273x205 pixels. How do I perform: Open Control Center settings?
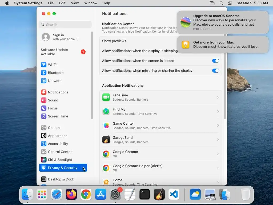(63, 152)
